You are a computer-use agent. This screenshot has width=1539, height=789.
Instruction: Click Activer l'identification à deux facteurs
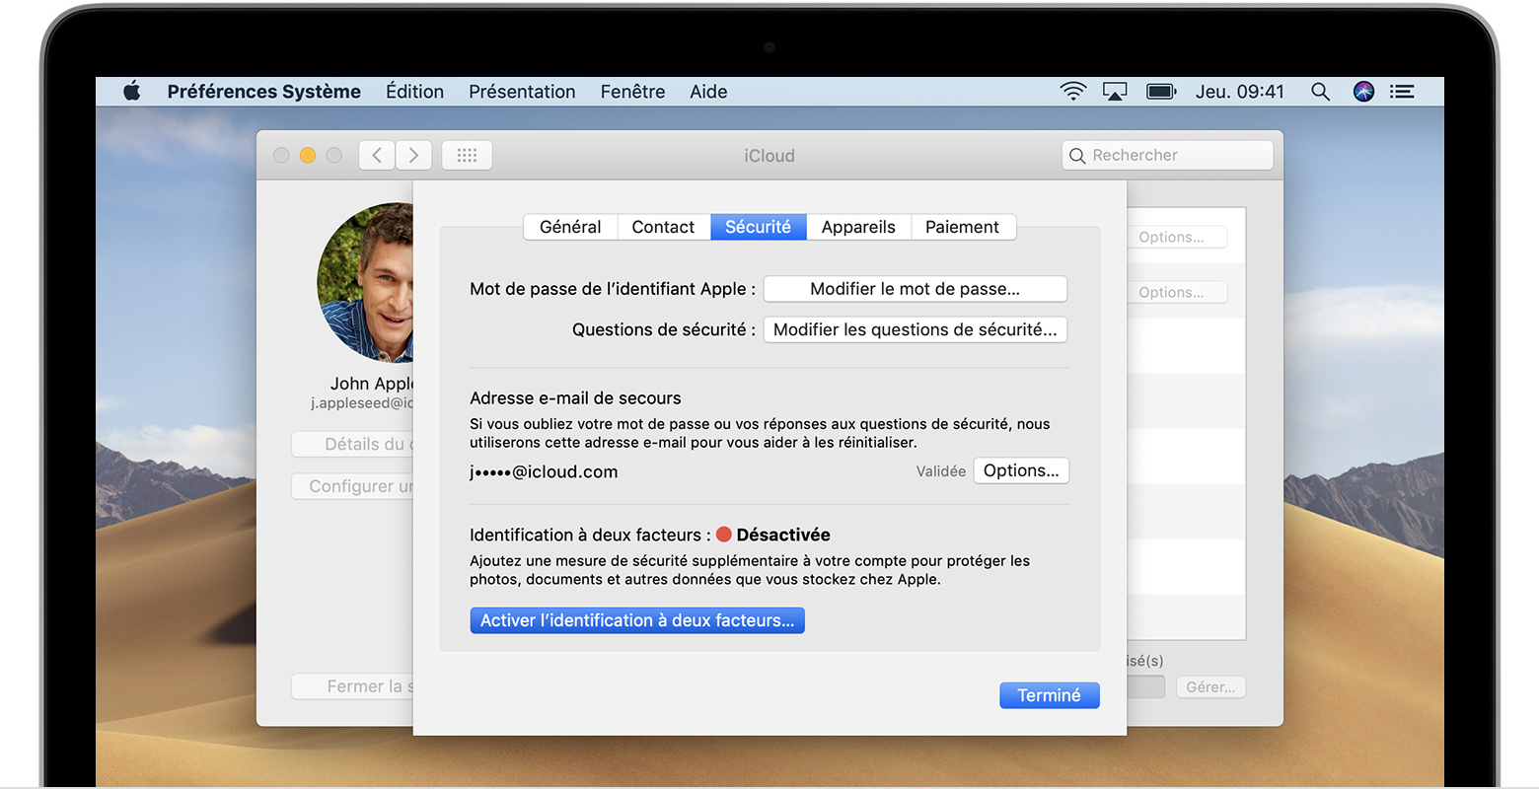(637, 620)
